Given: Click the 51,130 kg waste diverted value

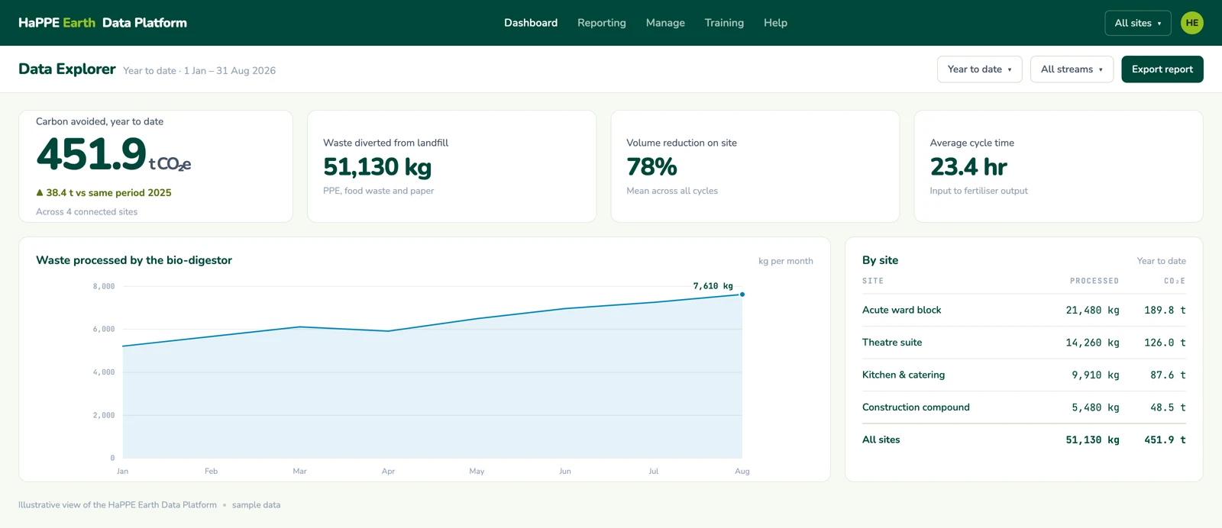Looking at the screenshot, I should pos(377,166).
